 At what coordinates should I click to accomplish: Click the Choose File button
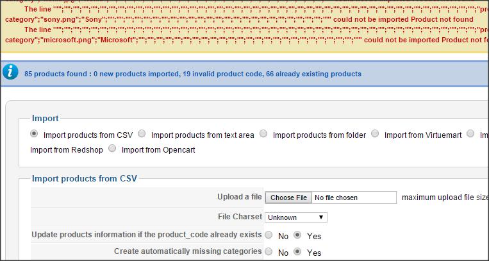(x=288, y=198)
